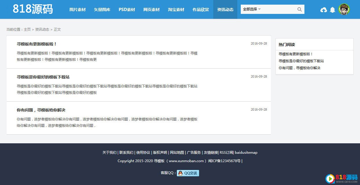This screenshot has width=360, height=185.
Task: Open the RSS订阅 footer link
Action: coord(226,153)
